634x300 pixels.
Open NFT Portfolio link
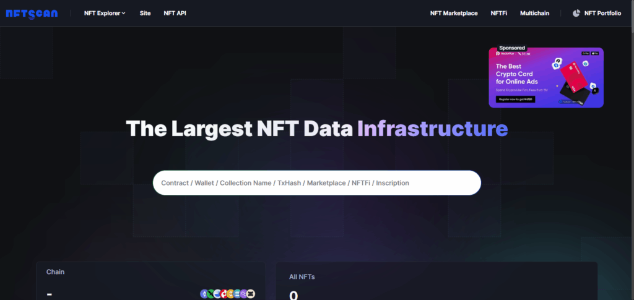click(602, 14)
